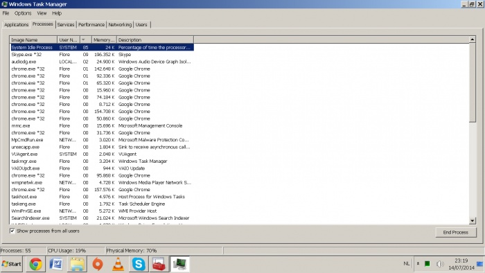Screen dimensions: 485x273
Task: Open the file explorer folder icon in taskbar
Action: [x=77, y=264]
